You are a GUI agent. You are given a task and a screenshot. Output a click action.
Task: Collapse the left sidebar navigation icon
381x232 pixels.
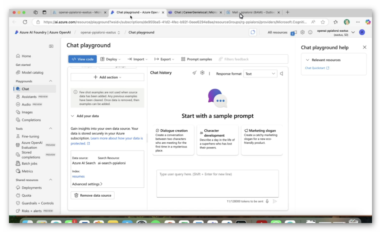tap(51, 46)
